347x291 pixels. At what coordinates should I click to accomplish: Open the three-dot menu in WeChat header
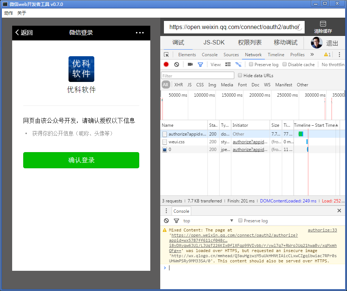point(140,33)
